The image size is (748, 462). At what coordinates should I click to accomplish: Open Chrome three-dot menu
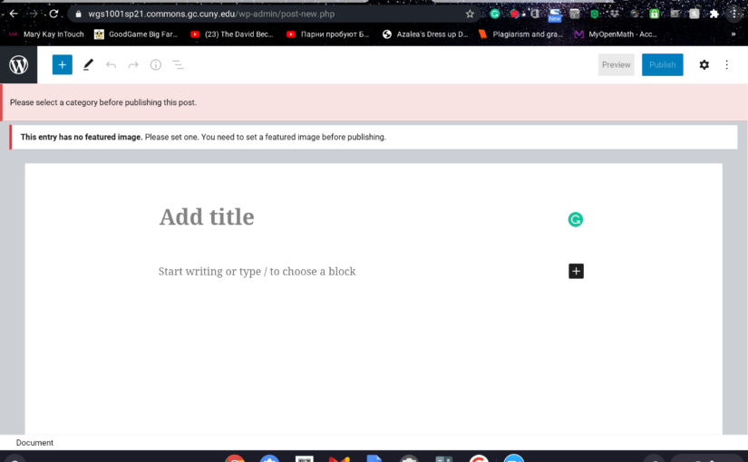(734, 14)
